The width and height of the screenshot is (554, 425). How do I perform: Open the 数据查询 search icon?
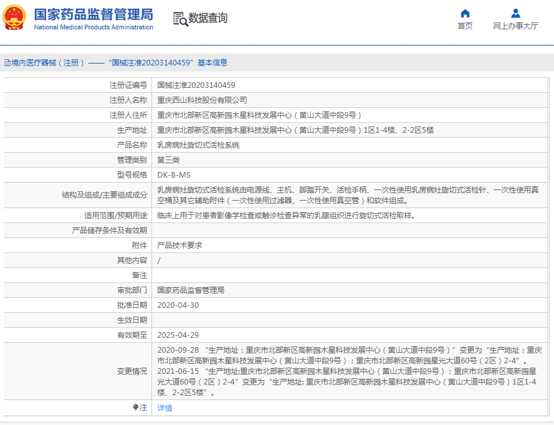(x=180, y=19)
